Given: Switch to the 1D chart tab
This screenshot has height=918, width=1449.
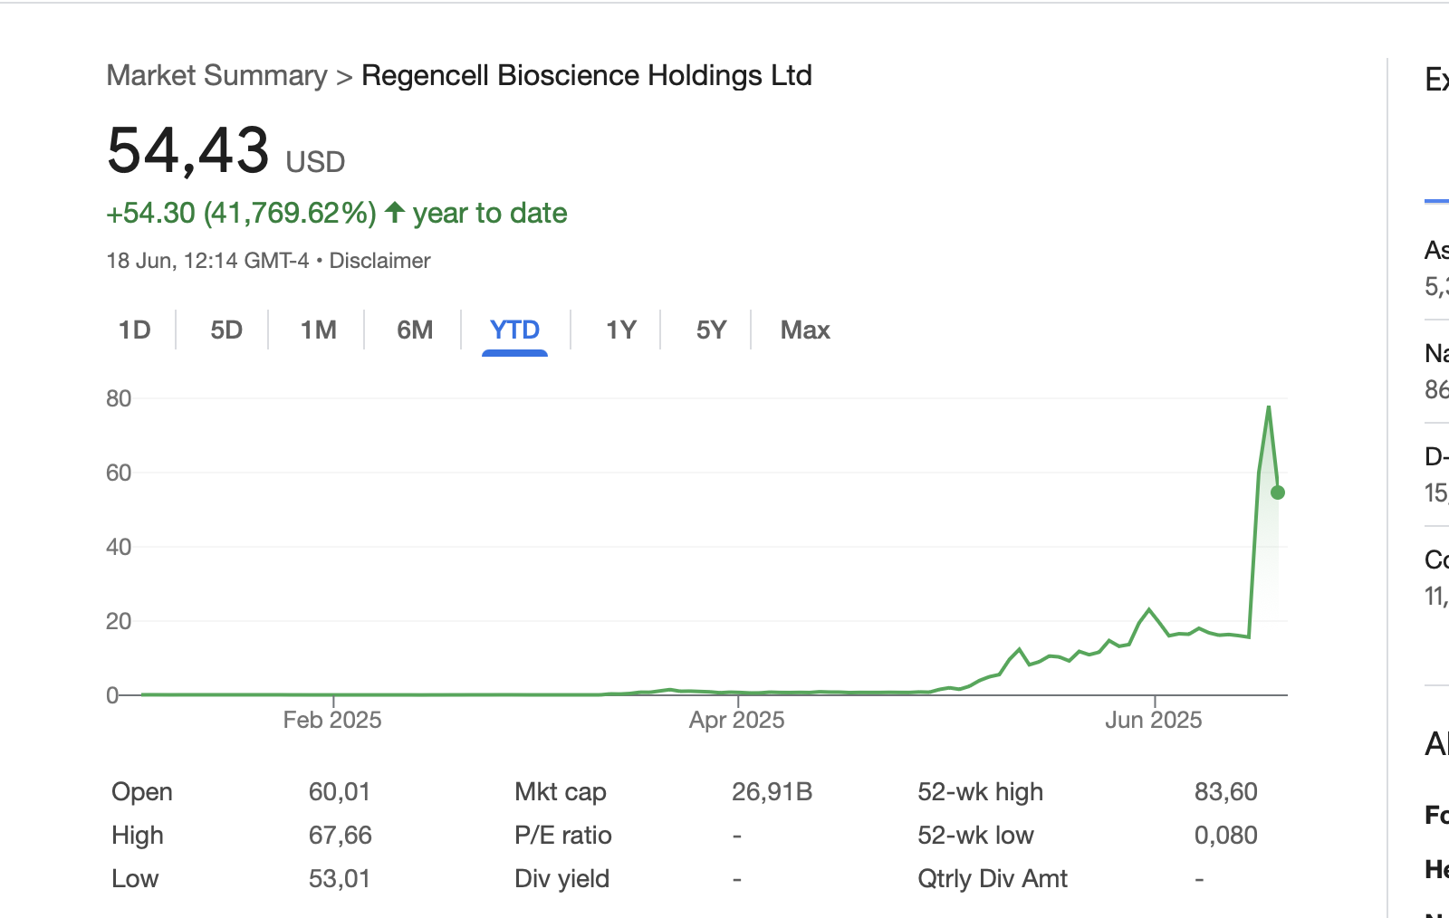Looking at the screenshot, I should tap(135, 330).
